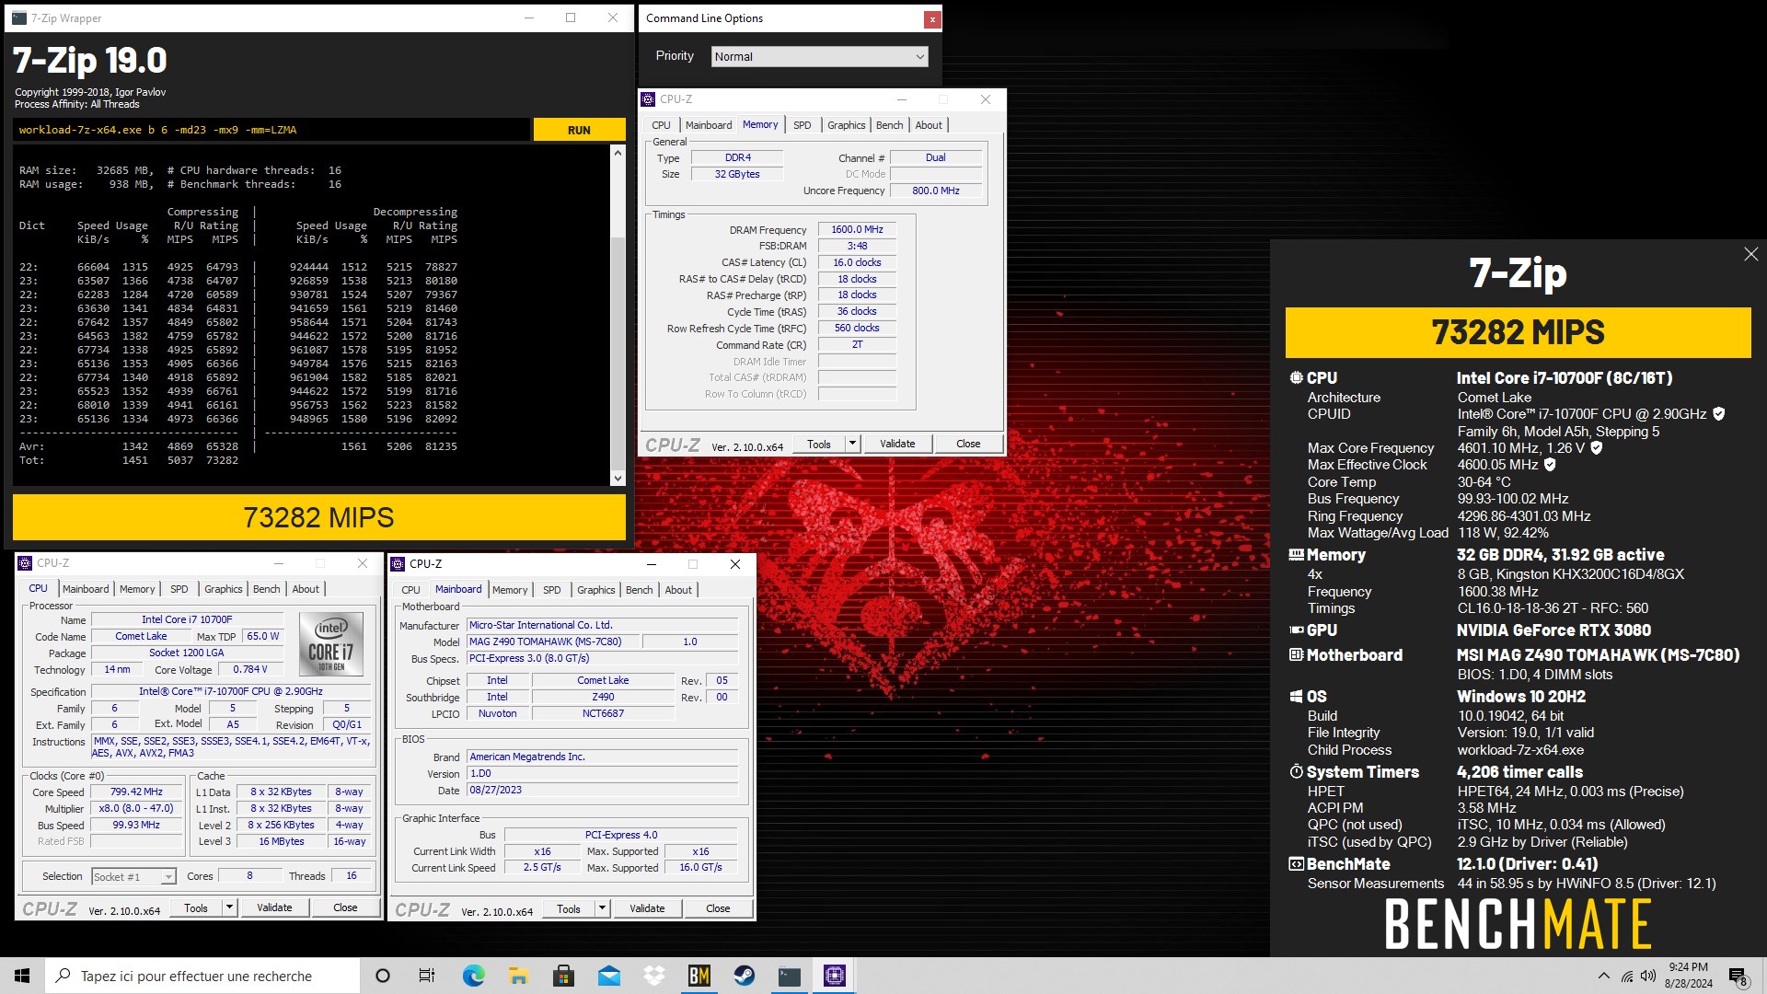Open File Explorer from the taskbar

pos(518,976)
